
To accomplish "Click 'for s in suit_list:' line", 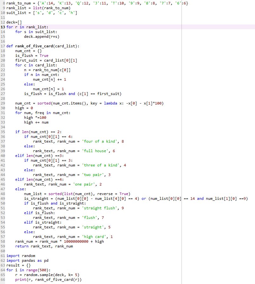I will 36,32.
